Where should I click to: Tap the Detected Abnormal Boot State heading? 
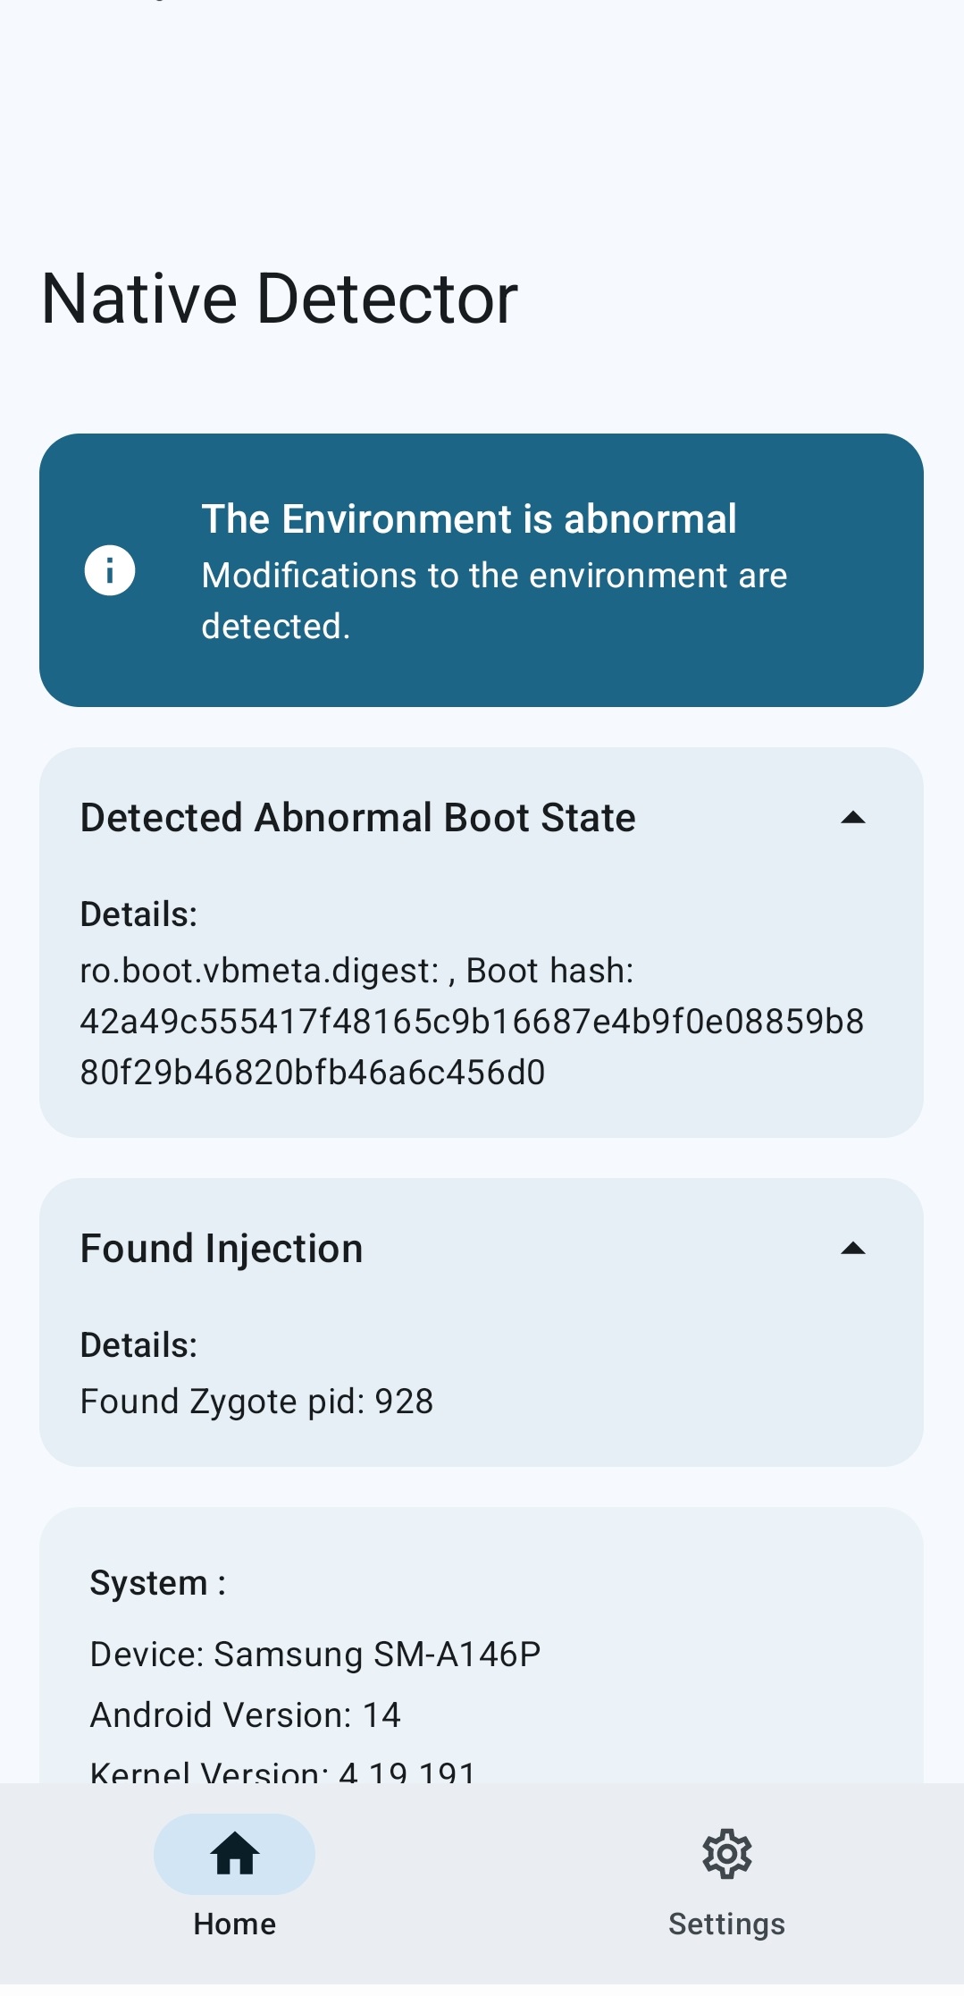tap(358, 818)
